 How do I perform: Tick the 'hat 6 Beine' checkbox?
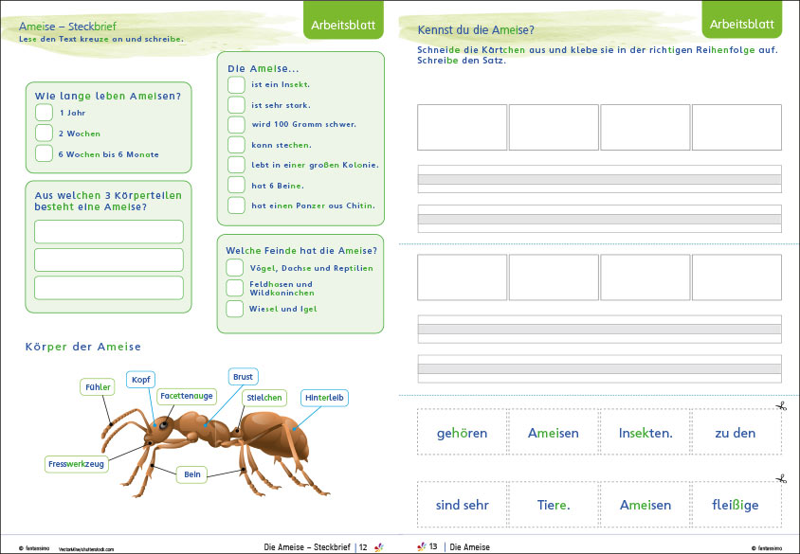click(236, 185)
